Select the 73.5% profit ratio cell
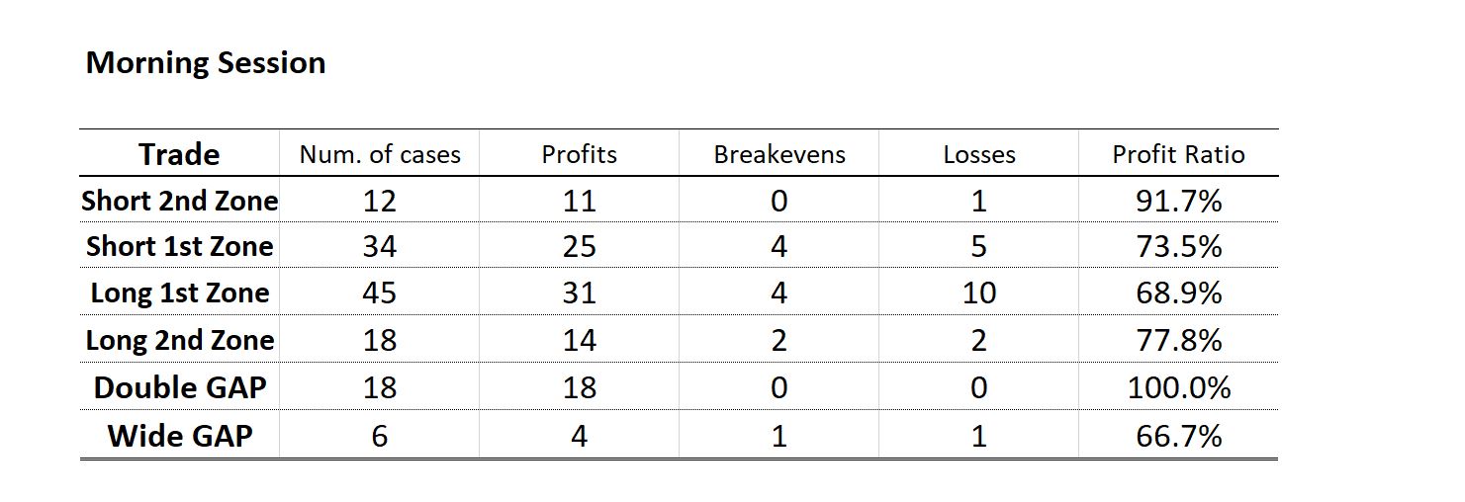Viewport: 1465px width, 502px height. (1178, 246)
